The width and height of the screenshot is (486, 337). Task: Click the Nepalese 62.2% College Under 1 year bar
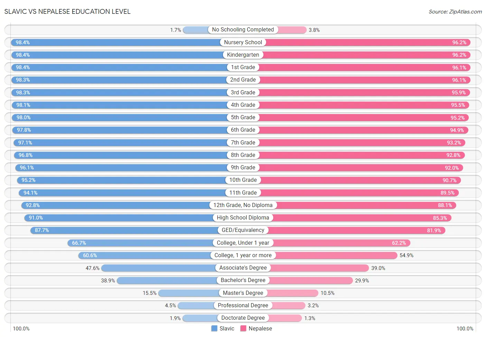coord(327,243)
